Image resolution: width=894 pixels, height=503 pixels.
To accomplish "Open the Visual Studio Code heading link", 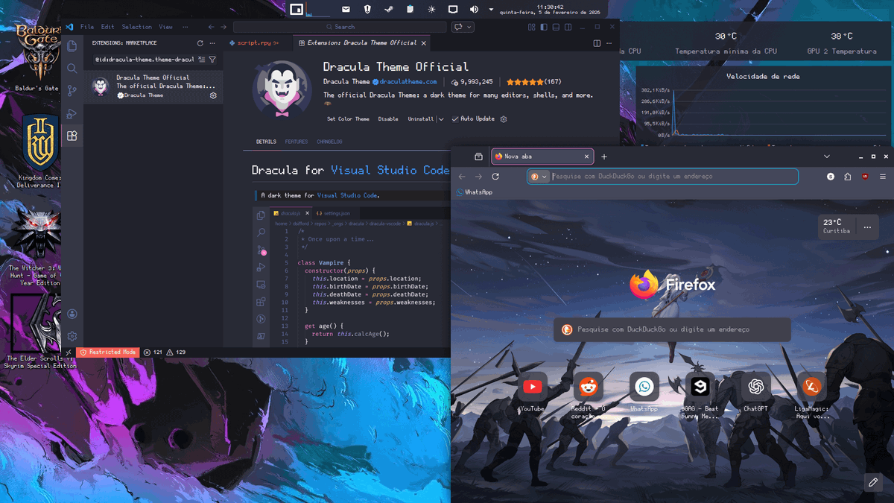I will [390, 170].
